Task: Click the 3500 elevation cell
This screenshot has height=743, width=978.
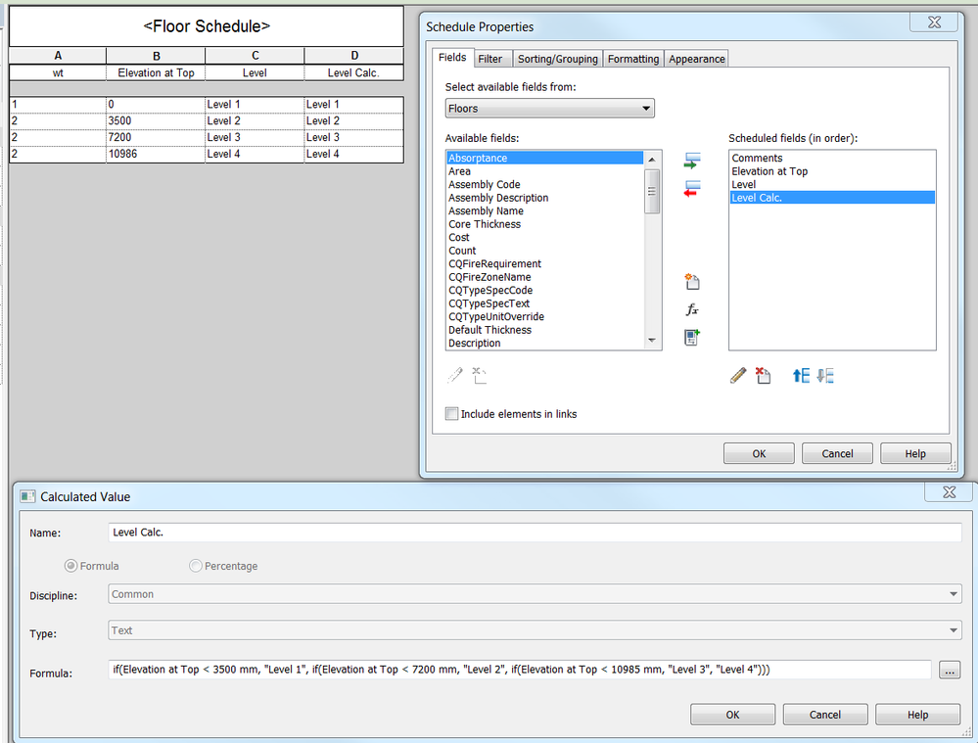Action: click(x=156, y=120)
